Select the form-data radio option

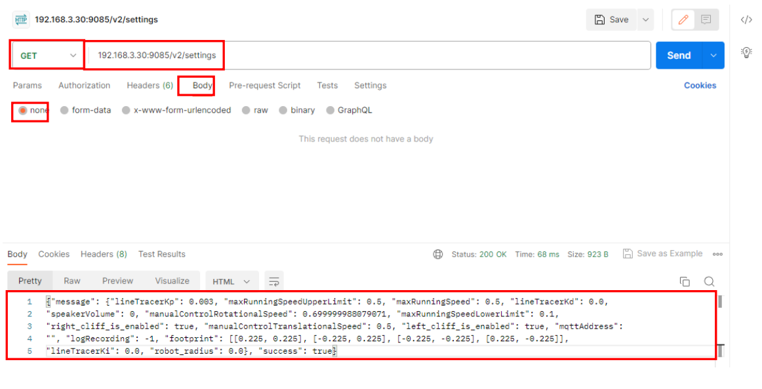pos(64,111)
